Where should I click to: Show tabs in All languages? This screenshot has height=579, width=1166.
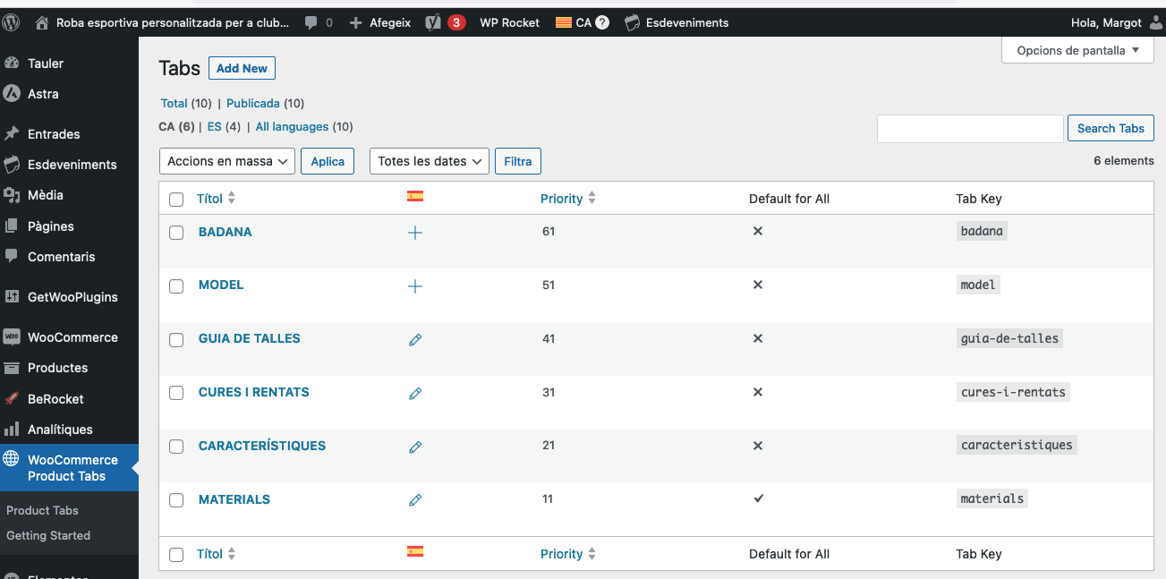(x=292, y=126)
